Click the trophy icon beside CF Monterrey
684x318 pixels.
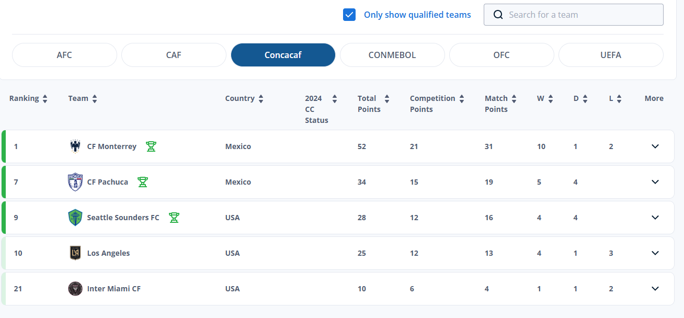click(151, 146)
